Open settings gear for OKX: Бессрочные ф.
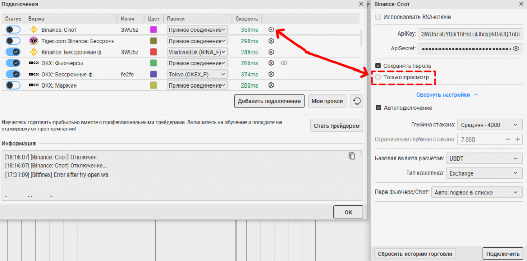 (x=271, y=74)
